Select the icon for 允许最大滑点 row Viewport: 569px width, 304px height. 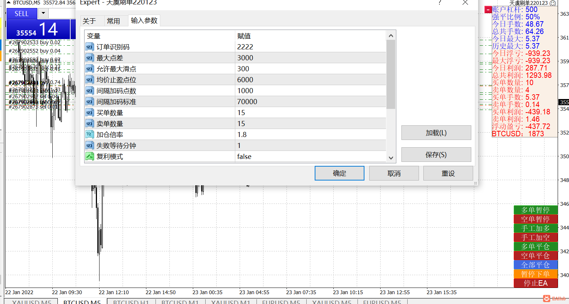coord(90,69)
